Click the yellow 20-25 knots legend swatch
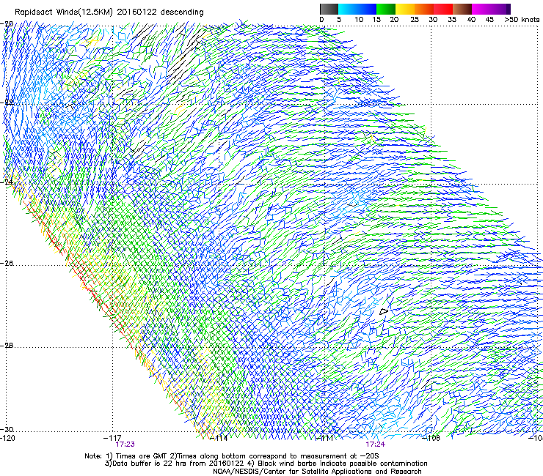Viewport: 543px width, 476px height. (x=405, y=9)
